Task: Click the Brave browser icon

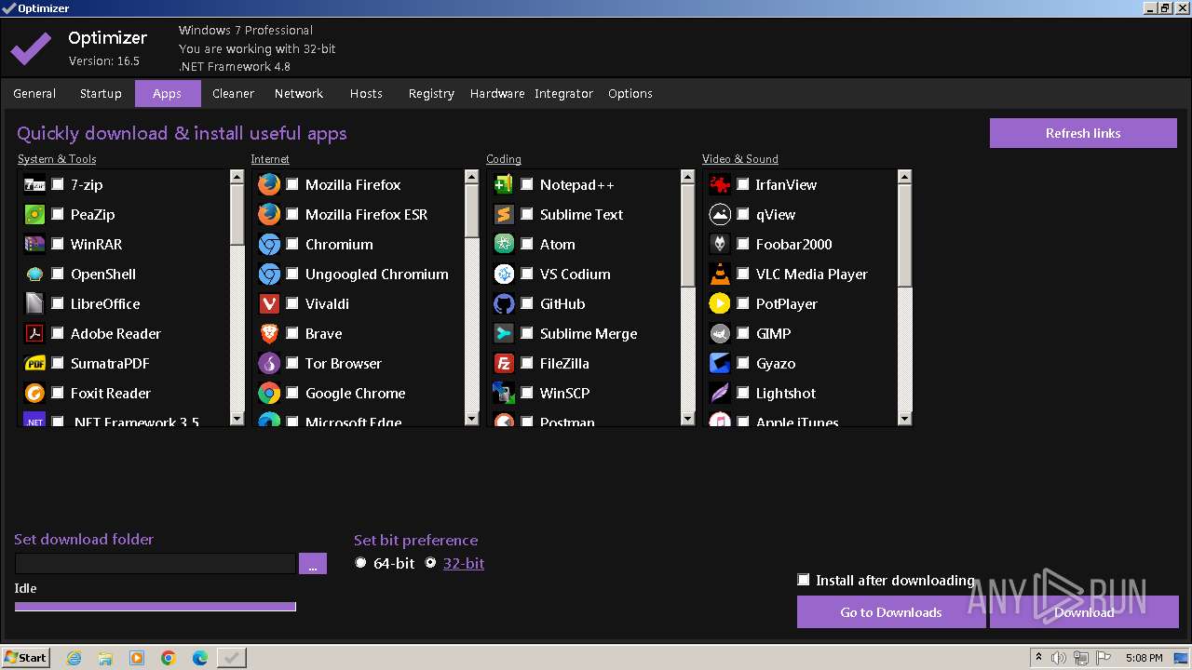Action: click(x=269, y=333)
